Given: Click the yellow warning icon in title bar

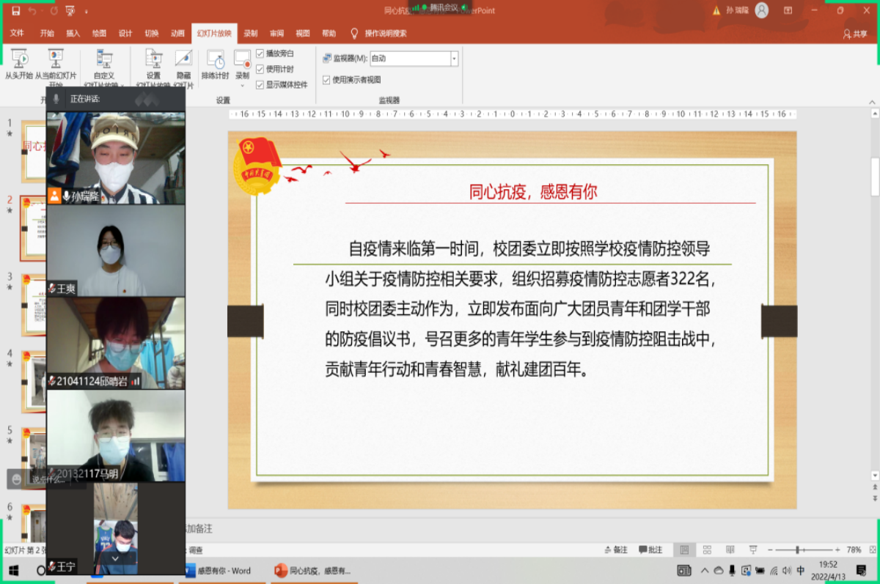Looking at the screenshot, I should [x=717, y=10].
